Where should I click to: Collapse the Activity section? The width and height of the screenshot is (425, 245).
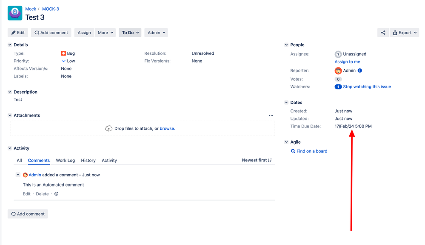[10, 148]
